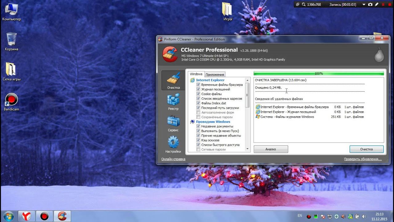Open the Корзина recycle bin icon

point(11,42)
